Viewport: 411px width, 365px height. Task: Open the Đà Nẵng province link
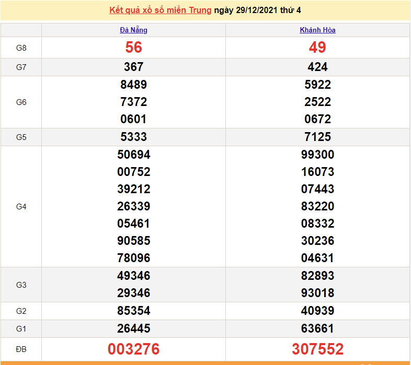pos(133,30)
